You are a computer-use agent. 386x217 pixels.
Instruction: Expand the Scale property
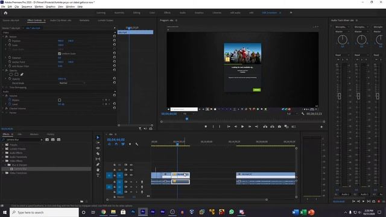tap(5, 45)
